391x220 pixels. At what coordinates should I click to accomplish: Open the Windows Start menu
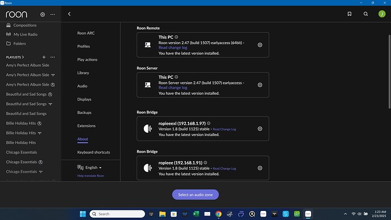point(83,214)
